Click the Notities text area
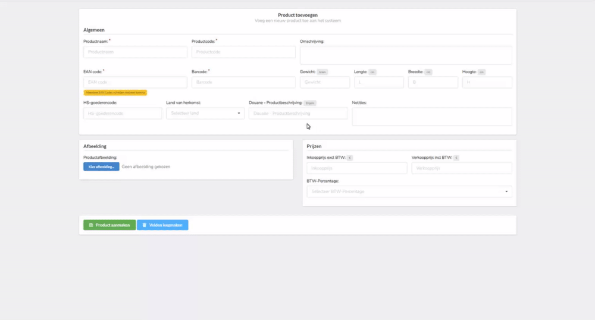595x320 pixels. tap(432, 117)
